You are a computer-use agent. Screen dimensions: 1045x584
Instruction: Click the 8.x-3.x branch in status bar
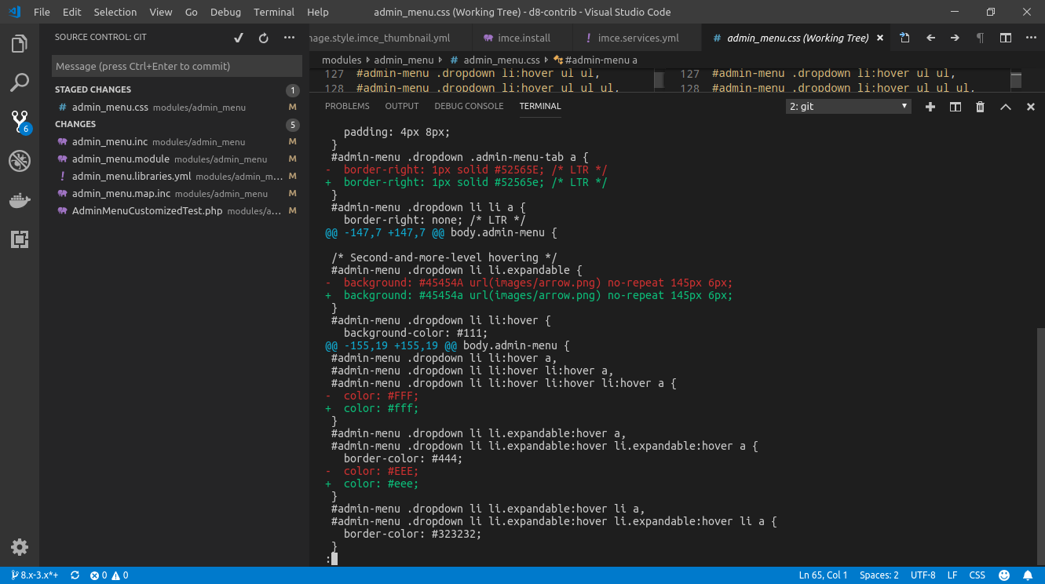point(35,575)
